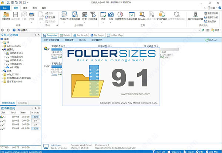This screenshot has height=153, width=222.
Task: Click the 路径 (Path) folder button
Action: pos(215,30)
